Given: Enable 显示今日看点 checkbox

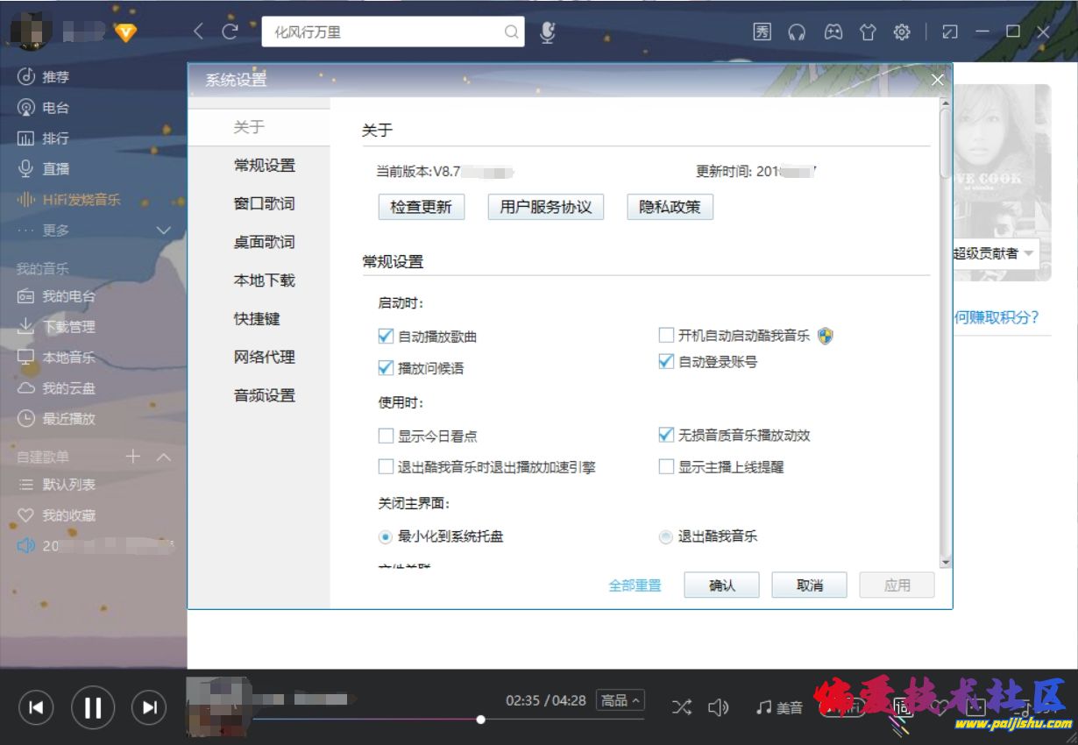Looking at the screenshot, I should click(x=385, y=435).
